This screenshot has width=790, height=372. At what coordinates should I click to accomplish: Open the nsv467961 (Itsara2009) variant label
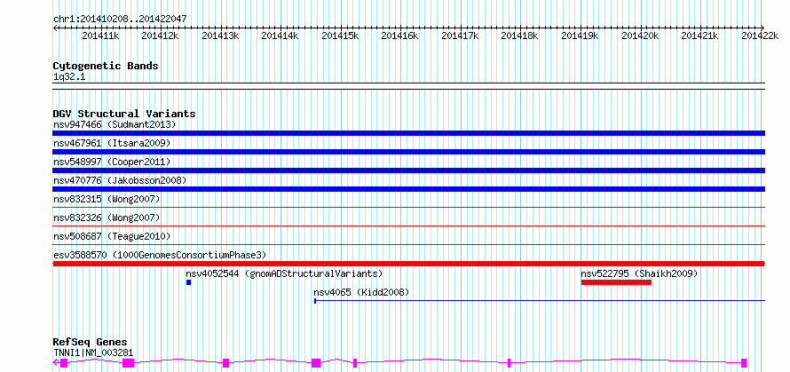pyautogui.click(x=112, y=143)
